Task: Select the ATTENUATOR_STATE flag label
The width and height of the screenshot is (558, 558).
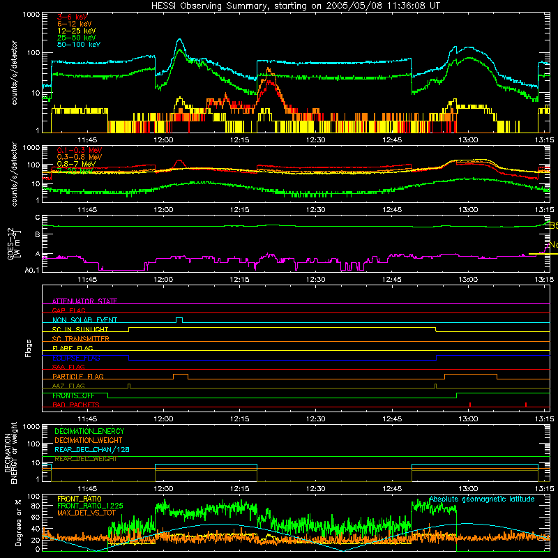Action: point(84,301)
